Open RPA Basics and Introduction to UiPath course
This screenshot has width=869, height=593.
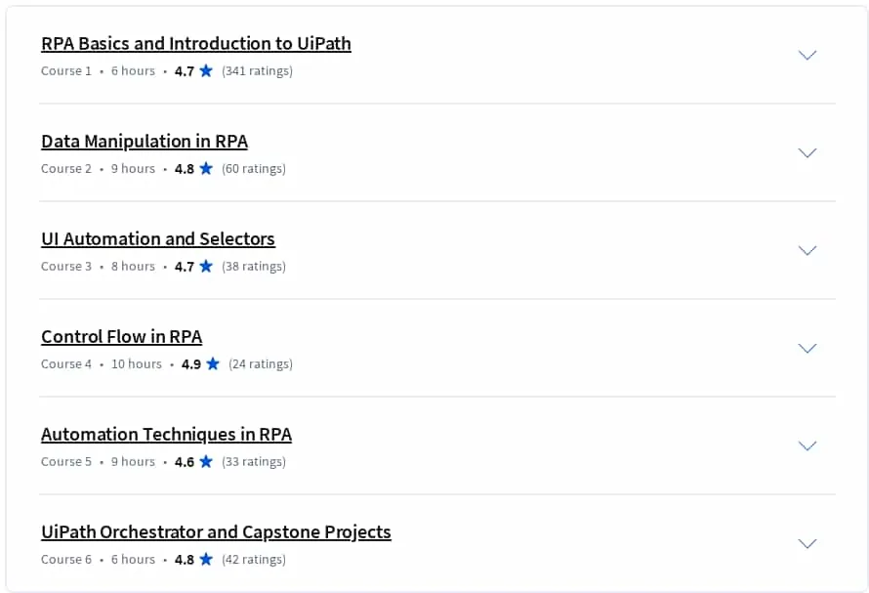point(196,43)
